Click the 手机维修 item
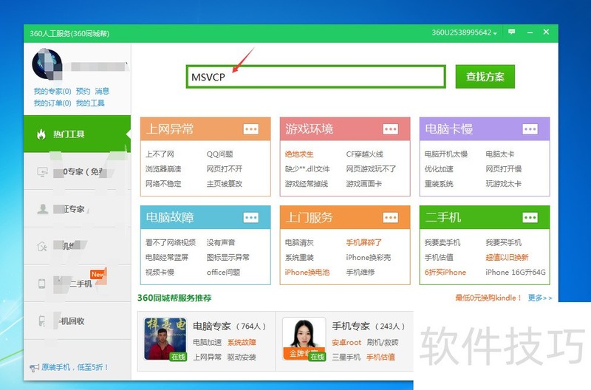Viewport: 591px width, 390px height. point(361,272)
